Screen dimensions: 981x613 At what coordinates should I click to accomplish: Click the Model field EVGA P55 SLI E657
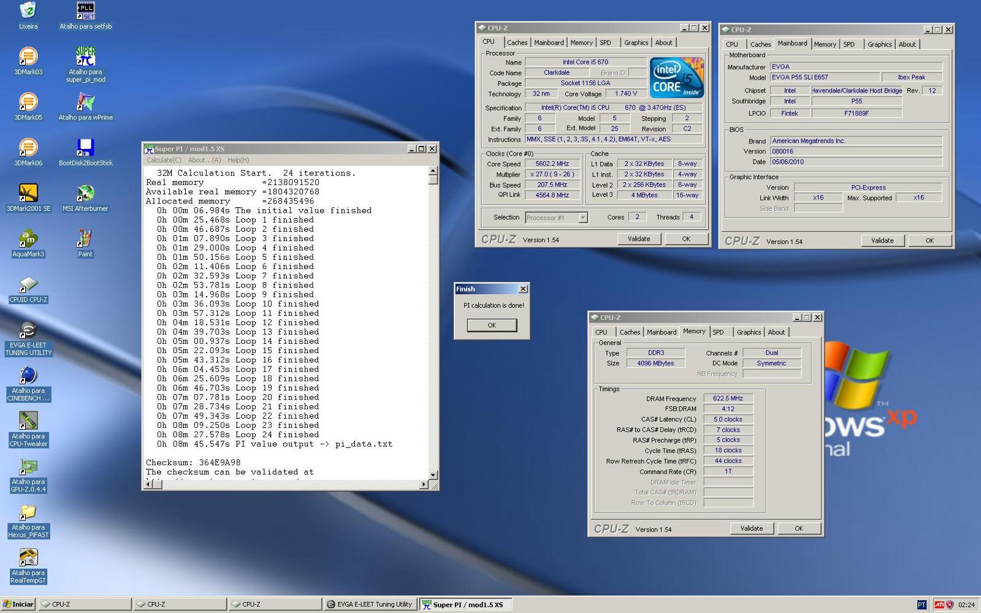(x=824, y=77)
